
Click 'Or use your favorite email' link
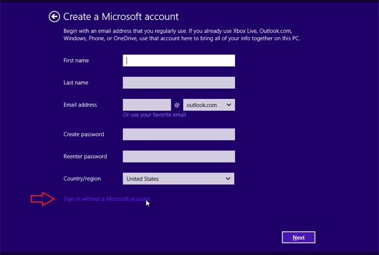pos(154,115)
